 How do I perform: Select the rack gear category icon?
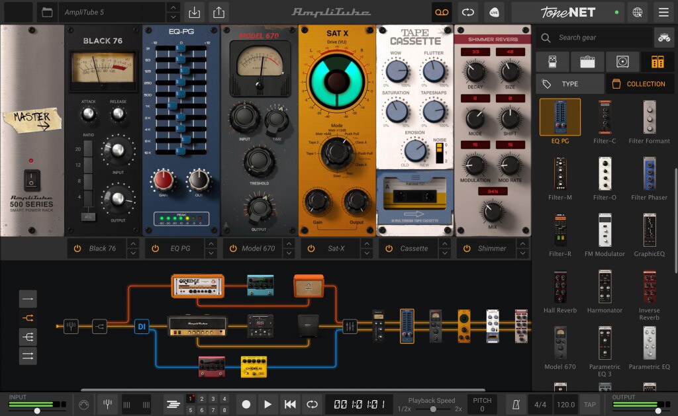pyautogui.click(x=657, y=62)
